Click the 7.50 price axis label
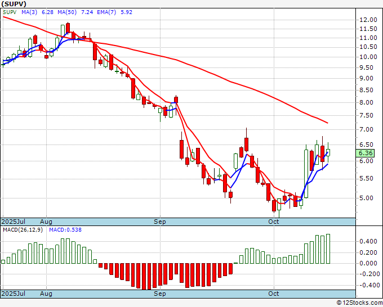The image size is (383, 307). [367, 116]
